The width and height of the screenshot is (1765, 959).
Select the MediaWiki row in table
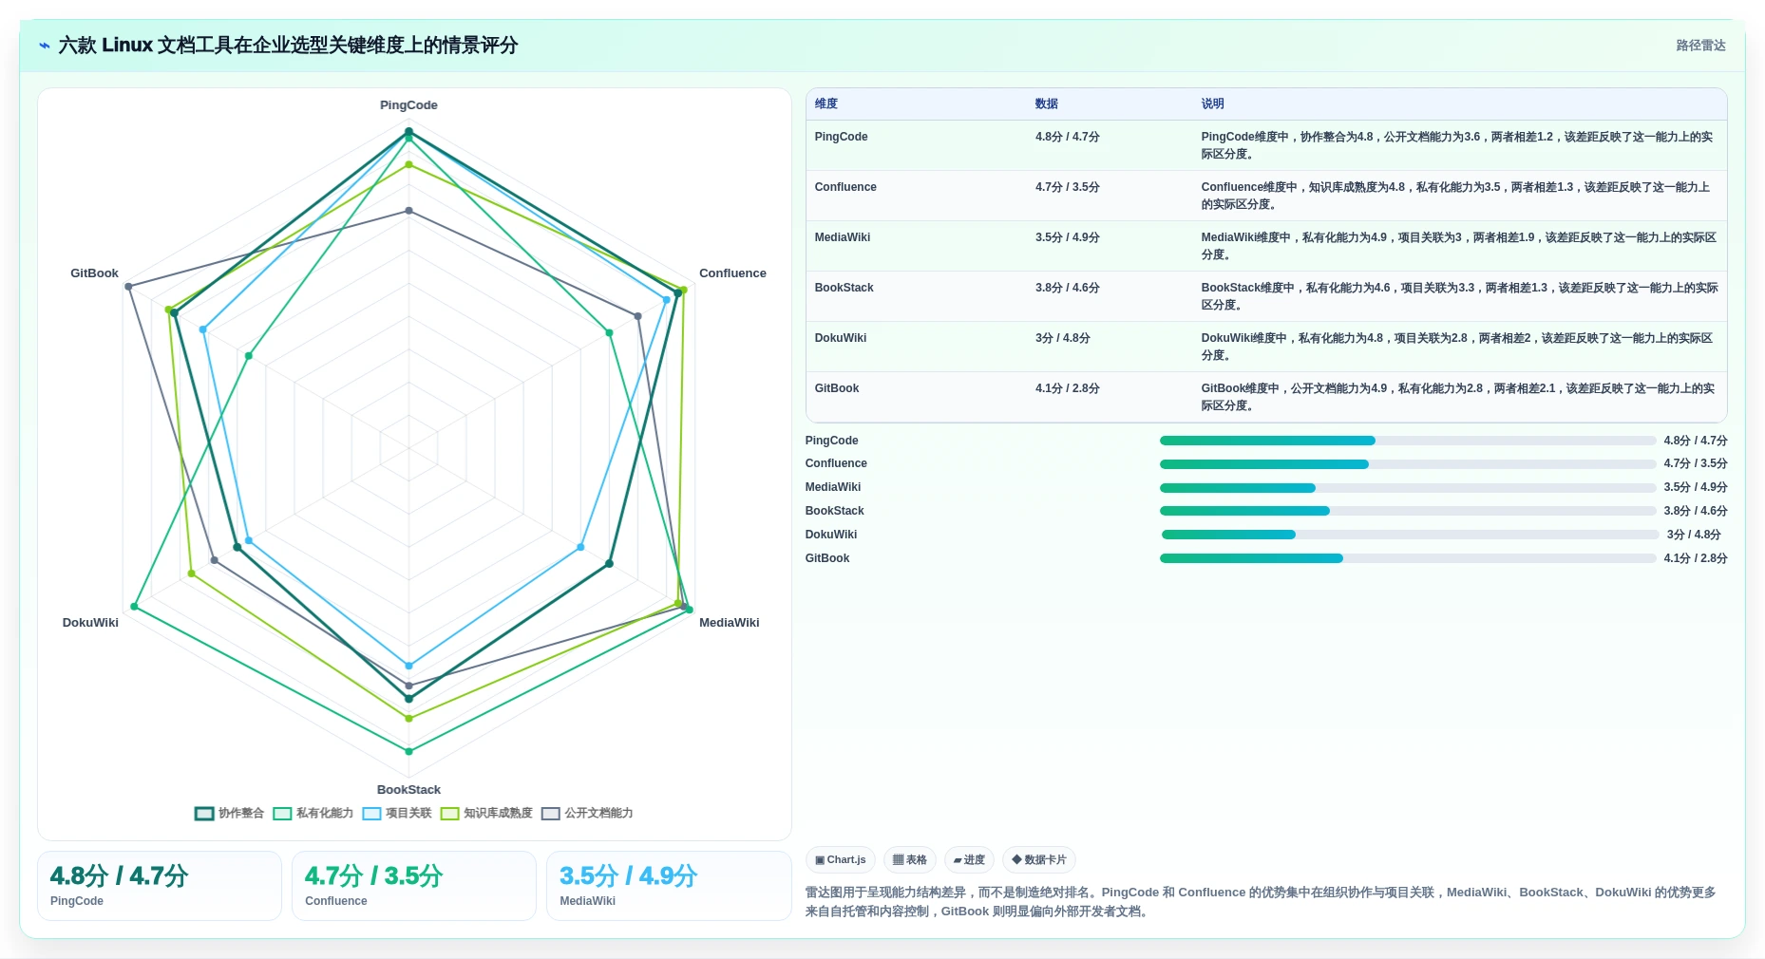tap(1266, 246)
